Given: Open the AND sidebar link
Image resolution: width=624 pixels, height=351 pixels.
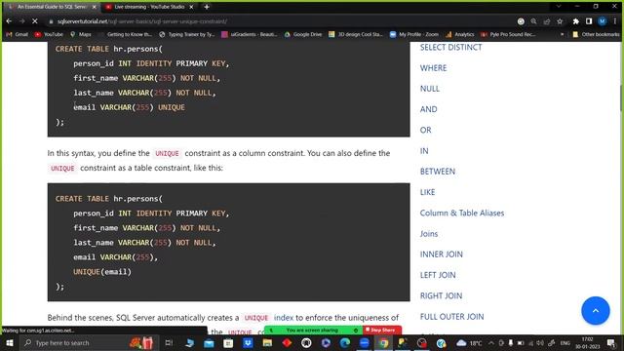Looking at the screenshot, I should tap(429, 109).
